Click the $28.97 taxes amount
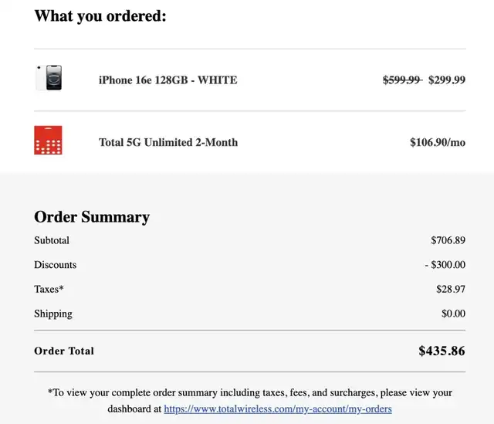 pos(451,289)
